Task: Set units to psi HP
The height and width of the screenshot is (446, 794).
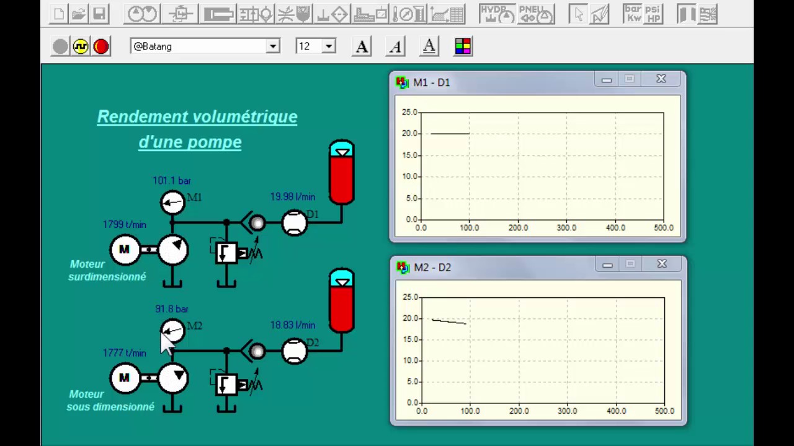Action: click(x=653, y=14)
